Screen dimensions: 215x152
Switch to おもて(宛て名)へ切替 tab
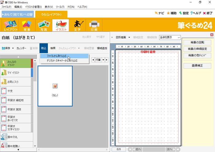coord(18,14)
